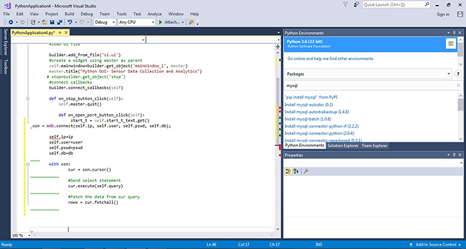Image resolution: width=466 pixels, height=249 pixels.
Task: Open the Properties object selector dropdown
Action: point(461,163)
